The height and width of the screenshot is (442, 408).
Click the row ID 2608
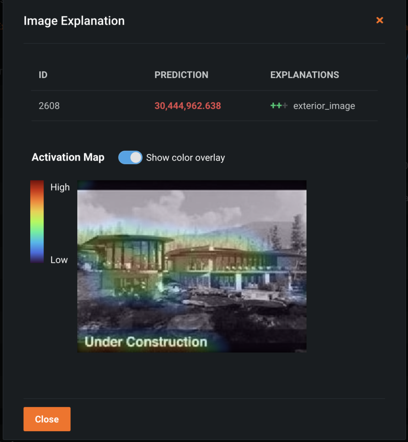click(x=49, y=106)
